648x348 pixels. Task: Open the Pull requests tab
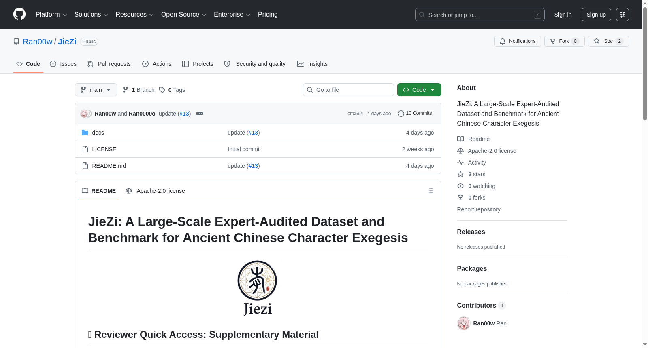tap(109, 64)
